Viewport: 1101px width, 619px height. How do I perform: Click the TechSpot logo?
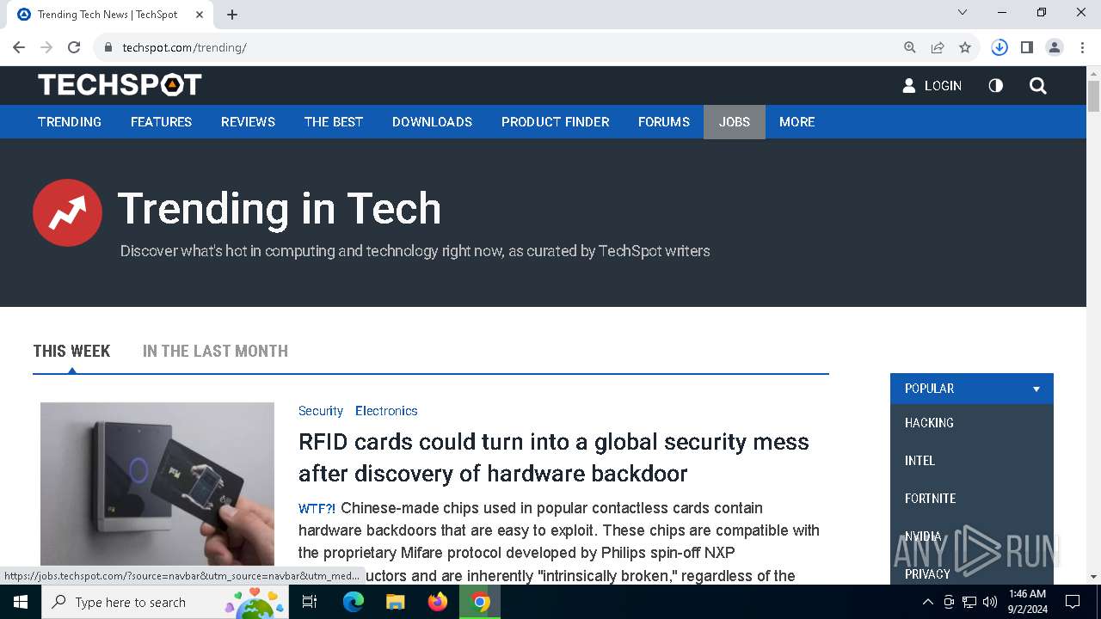120,85
